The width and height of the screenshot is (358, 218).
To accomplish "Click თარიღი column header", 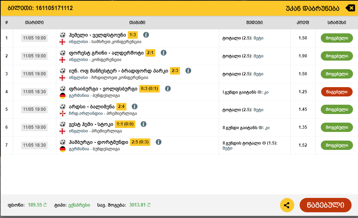I will point(34,23).
